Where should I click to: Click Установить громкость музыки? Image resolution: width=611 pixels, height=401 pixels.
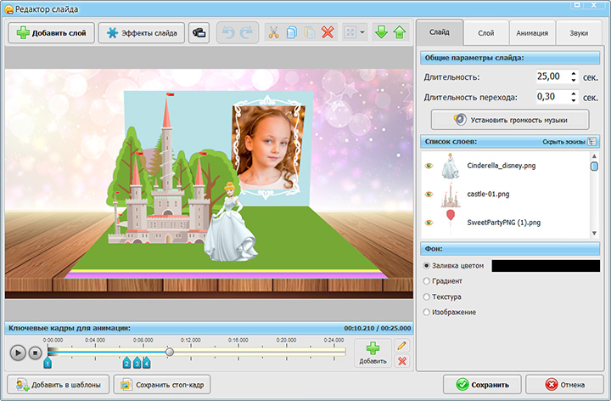[x=510, y=120]
